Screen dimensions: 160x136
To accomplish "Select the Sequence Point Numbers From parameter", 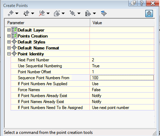I will [x=44, y=78].
